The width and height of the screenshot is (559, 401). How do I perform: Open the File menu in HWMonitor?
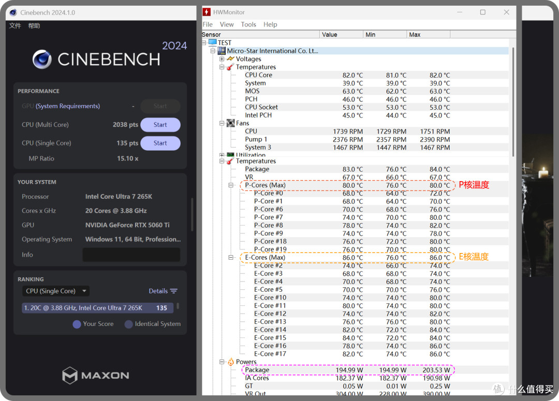click(208, 25)
